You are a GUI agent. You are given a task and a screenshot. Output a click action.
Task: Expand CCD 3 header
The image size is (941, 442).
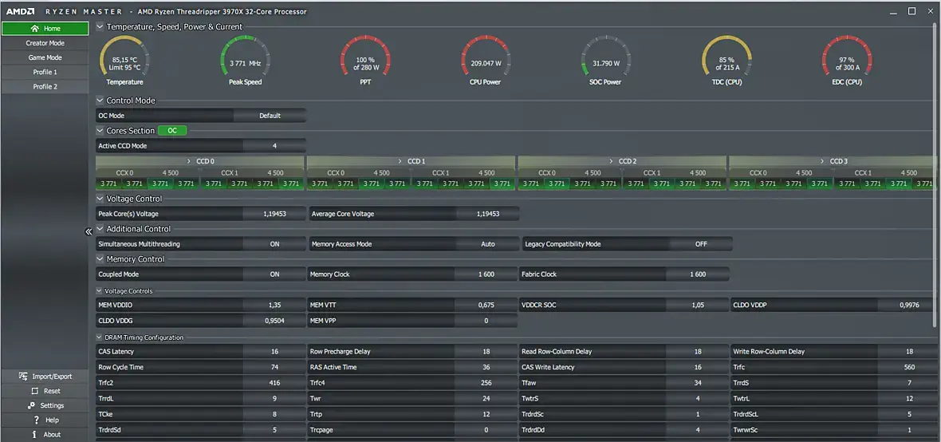pyautogui.click(x=834, y=161)
